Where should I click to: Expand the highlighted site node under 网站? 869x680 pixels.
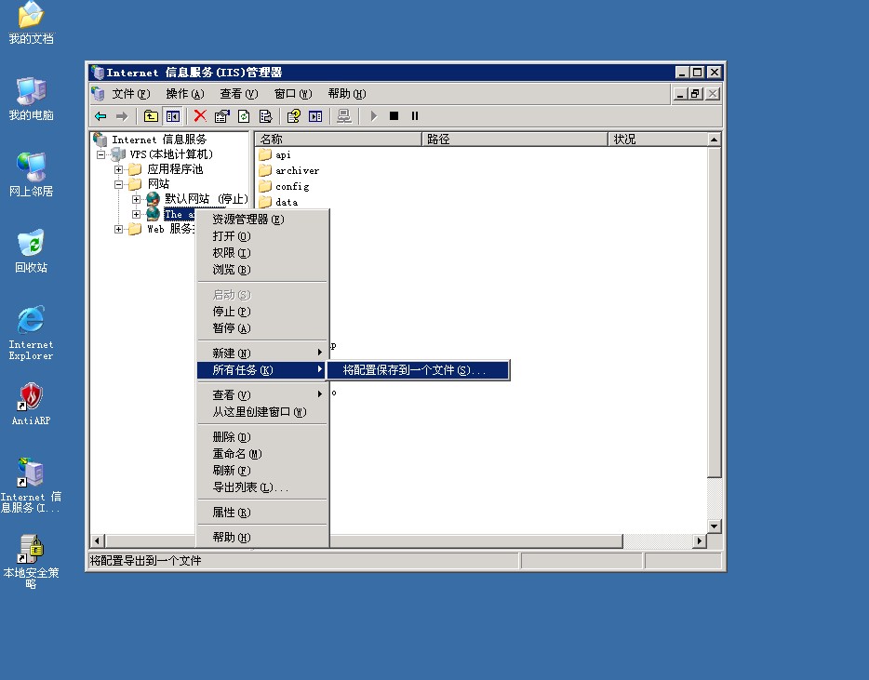click(137, 214)
